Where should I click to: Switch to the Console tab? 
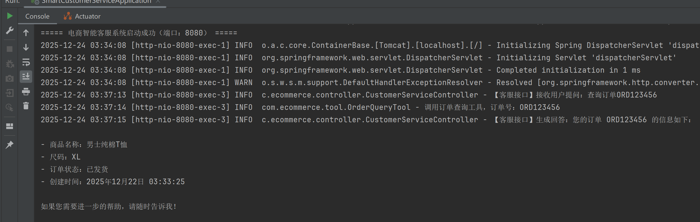(x=38, y=16)
